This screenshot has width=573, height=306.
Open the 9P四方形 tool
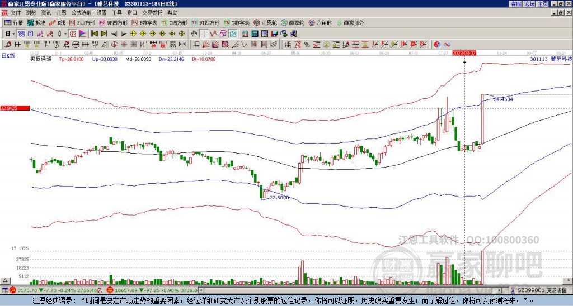[x=113, y=22]
